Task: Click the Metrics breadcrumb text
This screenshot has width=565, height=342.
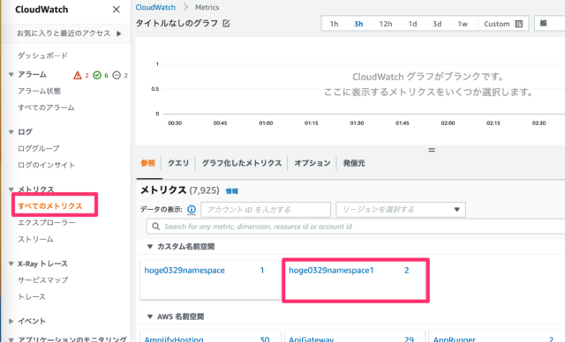Action: click(x=207, y=7)
